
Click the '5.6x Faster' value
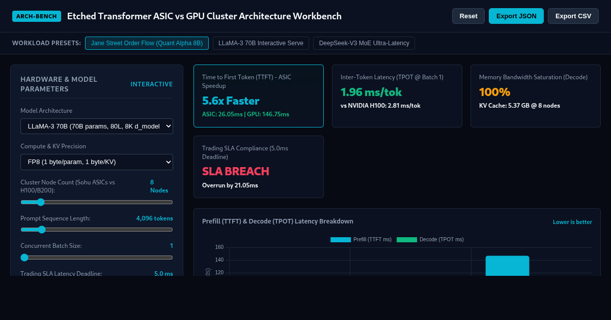tap(231, 101)
